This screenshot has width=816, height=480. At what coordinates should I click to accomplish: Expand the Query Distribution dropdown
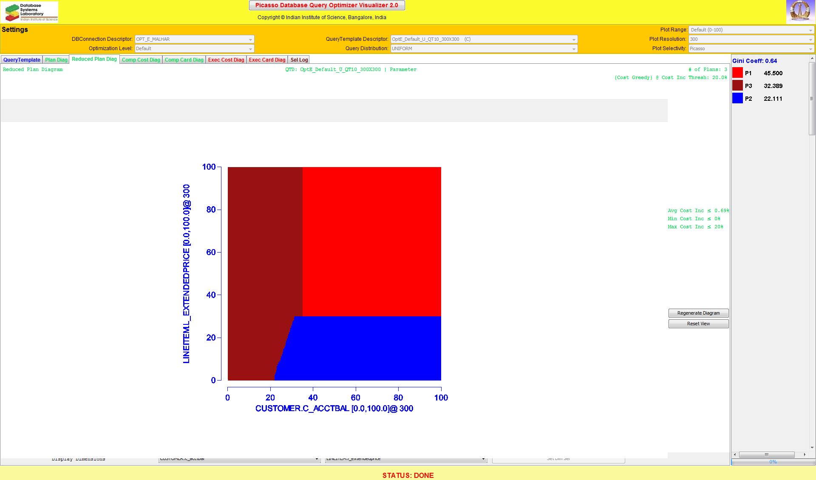click(484, 48)
